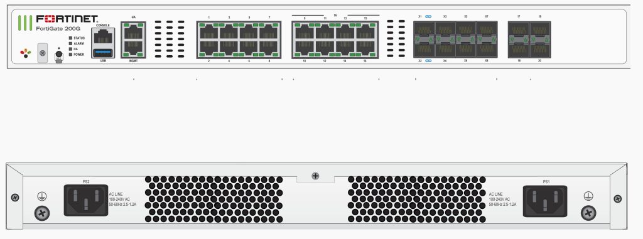
Task: Click the right fan vent grille
Action: coord(417,199)
